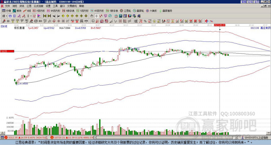Open the 帮助 menu
The height and width of the screenshot is (145, 271).
click(82, 6)
